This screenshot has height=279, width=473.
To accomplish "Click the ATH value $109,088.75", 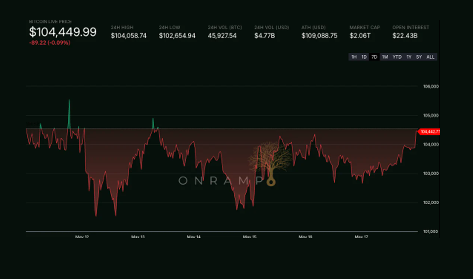I will coord(319,36).
